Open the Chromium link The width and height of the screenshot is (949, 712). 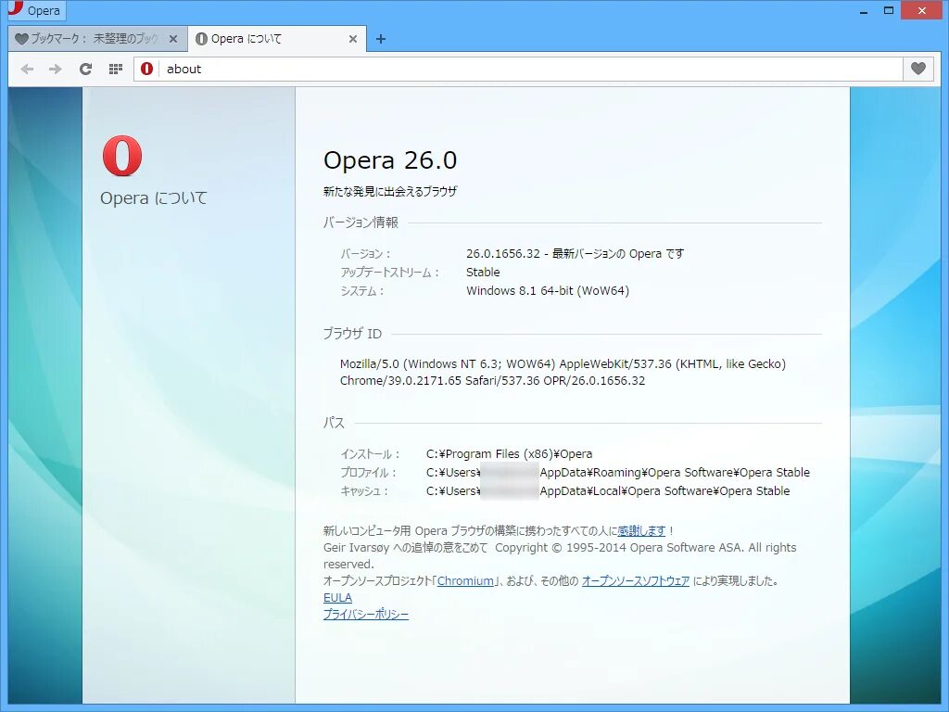click(465, 580)
